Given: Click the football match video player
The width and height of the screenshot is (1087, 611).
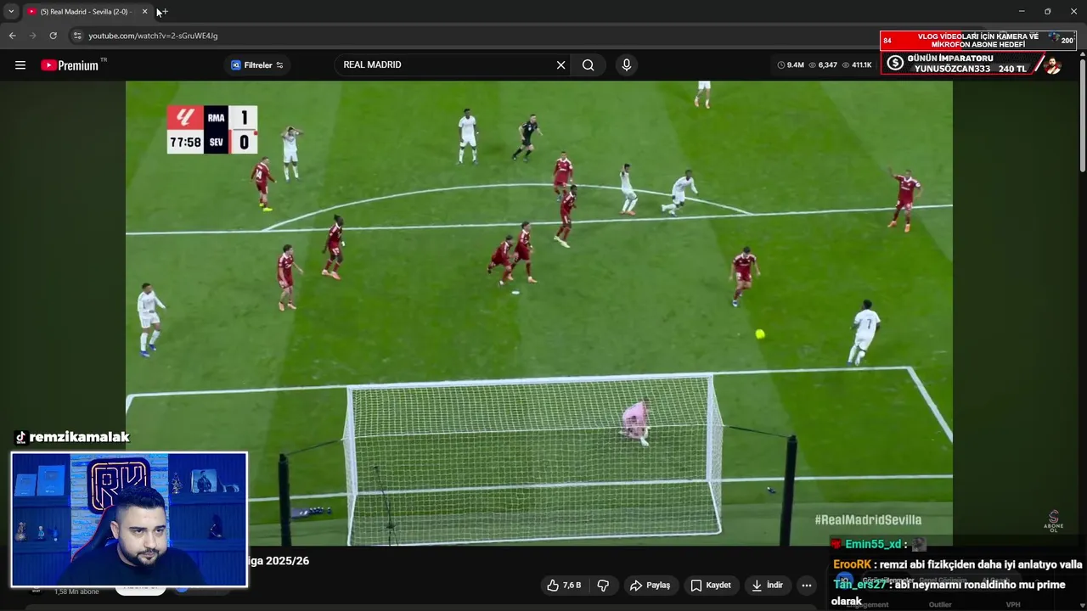Looking at the screenshot, I should 539,312.
